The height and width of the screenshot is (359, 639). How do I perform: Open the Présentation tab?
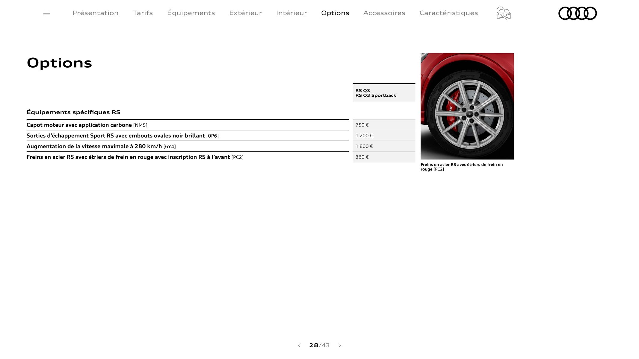click(x=96, y=13)
